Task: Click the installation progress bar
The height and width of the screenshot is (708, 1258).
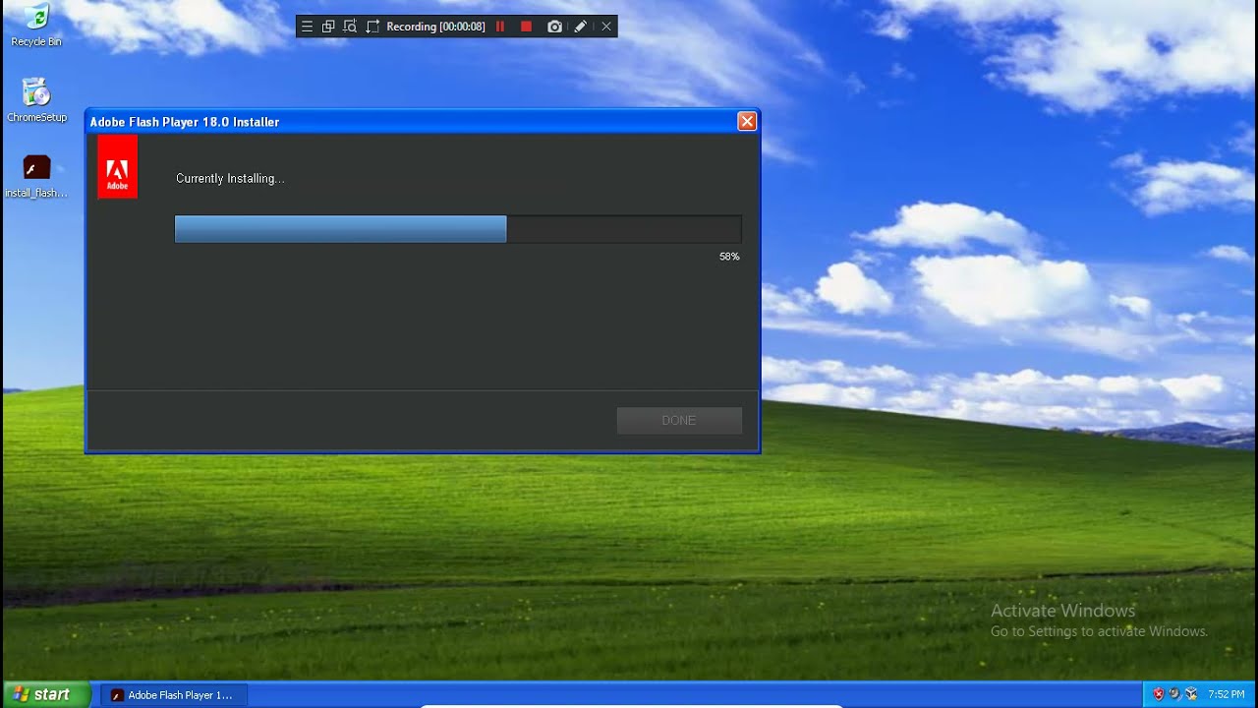Action: [x=458, y=229]
